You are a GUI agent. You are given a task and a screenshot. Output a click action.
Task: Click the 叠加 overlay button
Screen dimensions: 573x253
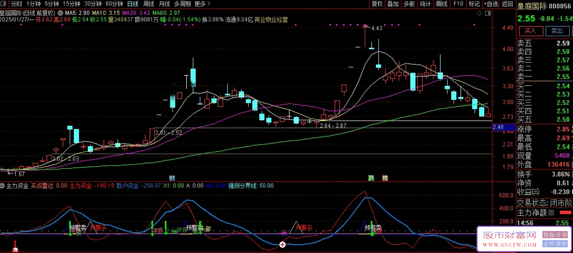(x=393, y=4)
